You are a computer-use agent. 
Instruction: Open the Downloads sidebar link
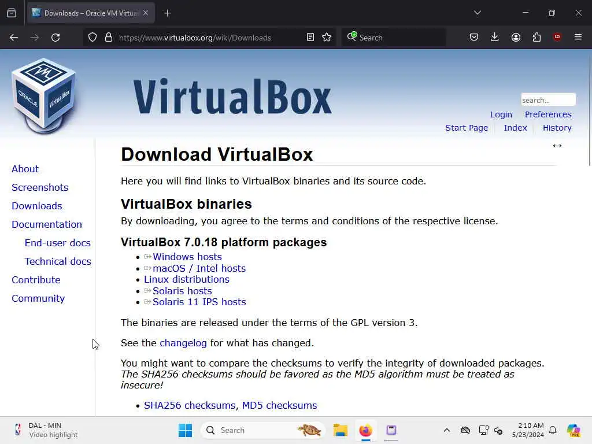[x=36, y=206]
